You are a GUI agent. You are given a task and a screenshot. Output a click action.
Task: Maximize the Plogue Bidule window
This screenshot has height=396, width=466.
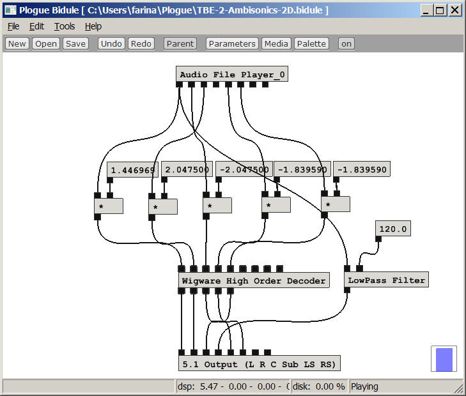pyautogui.click(x=440, y=10)
